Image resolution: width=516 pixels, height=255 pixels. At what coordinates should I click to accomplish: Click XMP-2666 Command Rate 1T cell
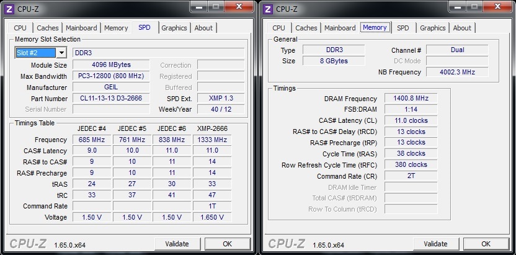(212, 206)
